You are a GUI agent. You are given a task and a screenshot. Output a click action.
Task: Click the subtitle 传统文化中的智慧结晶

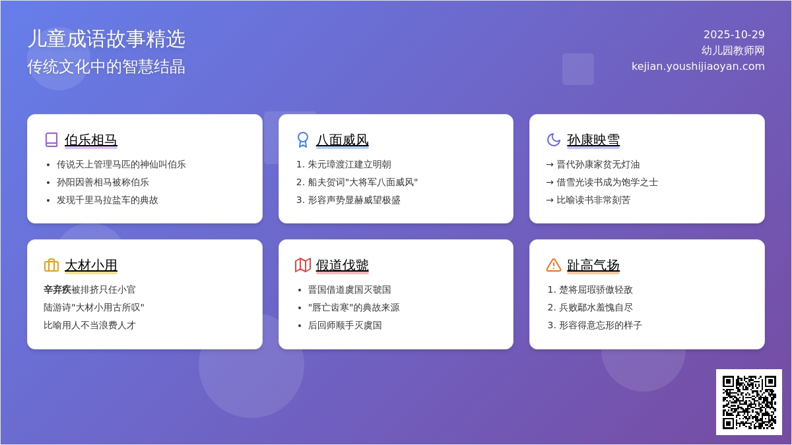[107, 66]
